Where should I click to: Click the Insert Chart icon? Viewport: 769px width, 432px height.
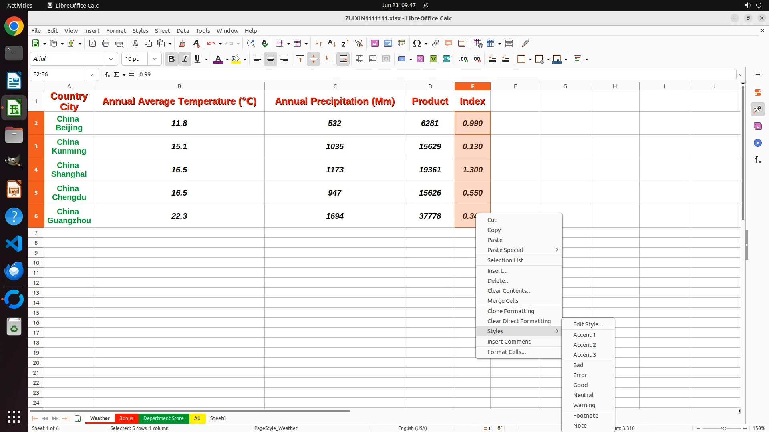(388, 43)
